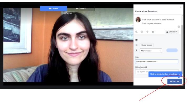Click the fourth post-option icon beside the location pin
This screenshot has height=104, width=189.
[153, 32]
